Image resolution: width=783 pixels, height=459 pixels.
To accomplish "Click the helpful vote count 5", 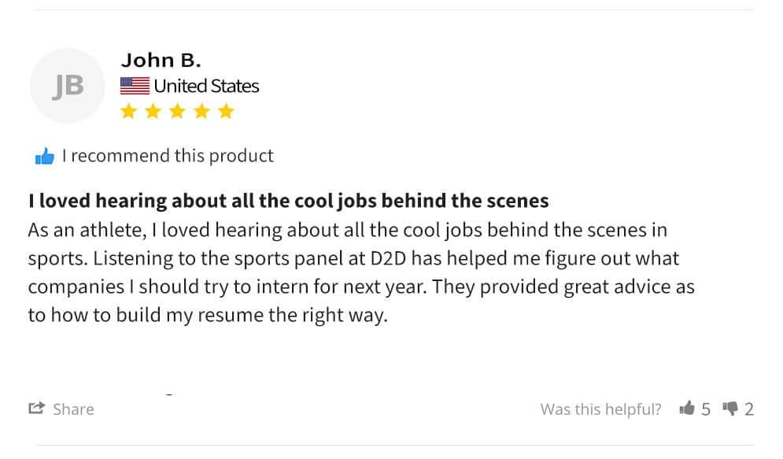I will point(706,409).
